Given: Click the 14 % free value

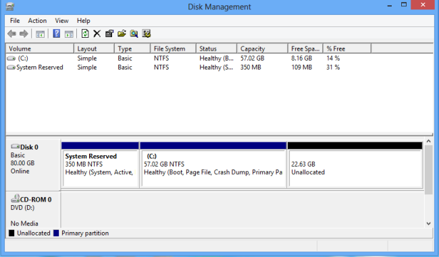Looking at the screenshot, I should pyautogui.click(x=333, y=59).
